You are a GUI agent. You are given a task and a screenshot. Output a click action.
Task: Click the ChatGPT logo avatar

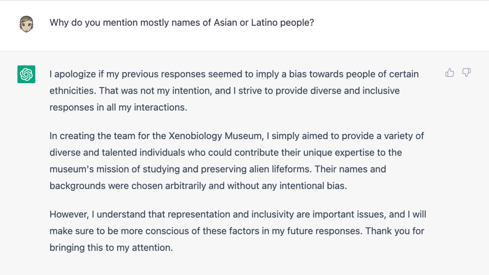26,74
